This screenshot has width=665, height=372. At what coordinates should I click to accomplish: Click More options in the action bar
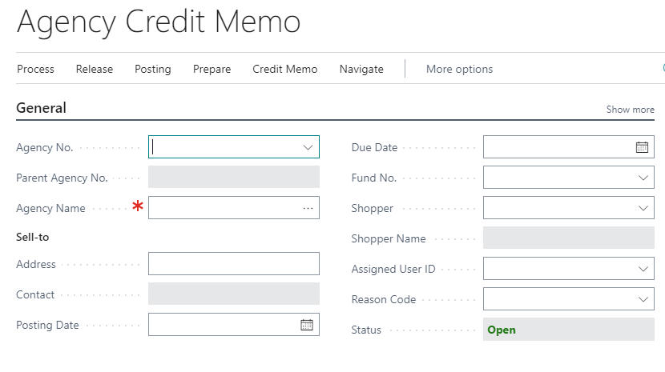459,70
